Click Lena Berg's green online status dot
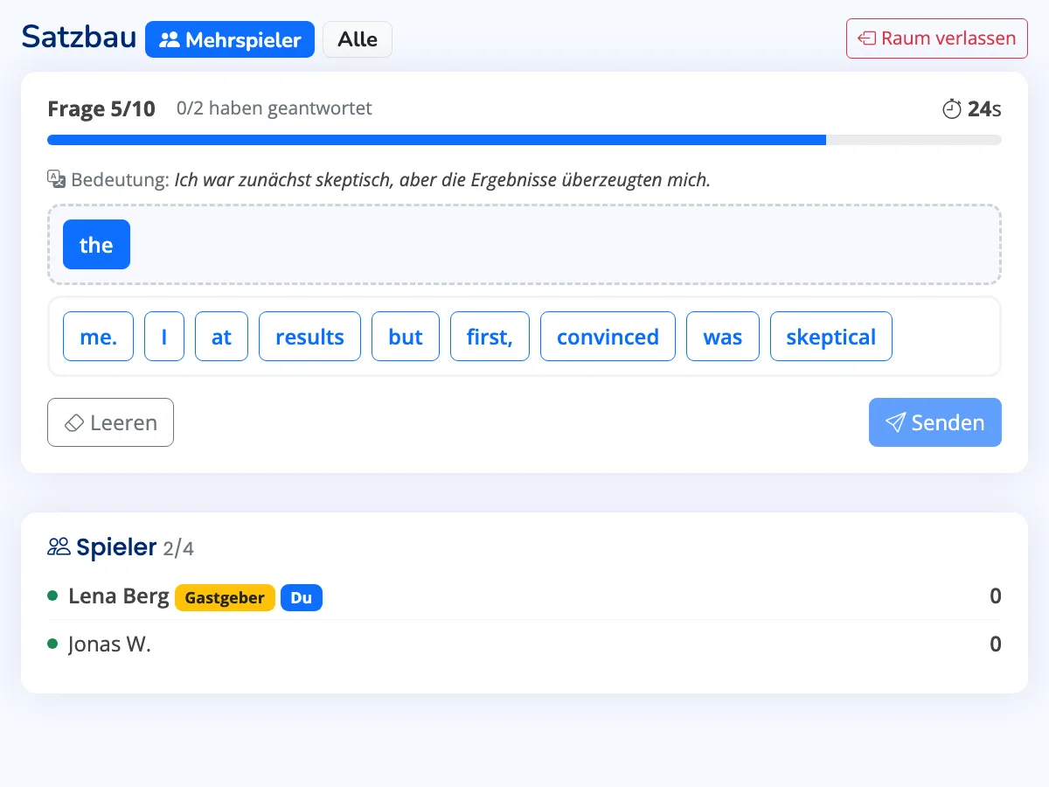Image resolution: width=1049 pixels, height=787 pixels. pyautogui.click(x=52, y=595)
